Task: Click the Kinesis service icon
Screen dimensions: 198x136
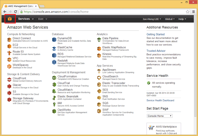Action: [x=99, y=56]
